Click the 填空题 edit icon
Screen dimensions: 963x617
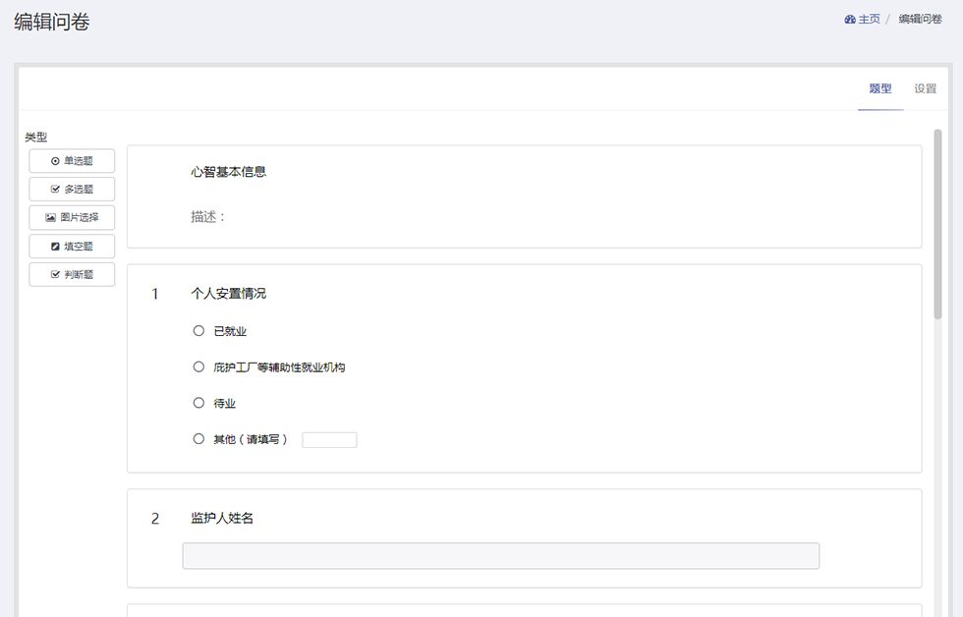click(x=55, y=247)
